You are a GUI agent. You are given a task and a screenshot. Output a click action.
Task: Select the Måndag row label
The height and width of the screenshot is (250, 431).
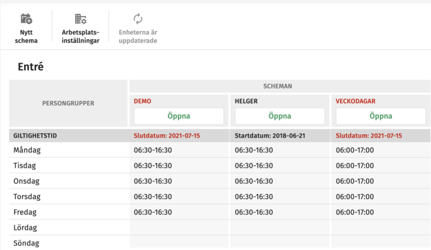[x=27, y=150]
